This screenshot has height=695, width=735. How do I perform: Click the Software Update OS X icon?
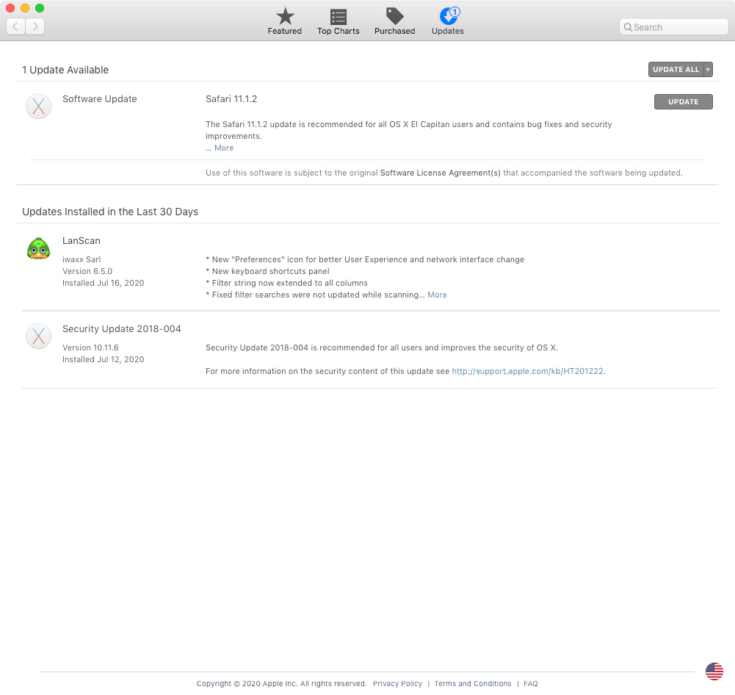[x=38, y=107]
